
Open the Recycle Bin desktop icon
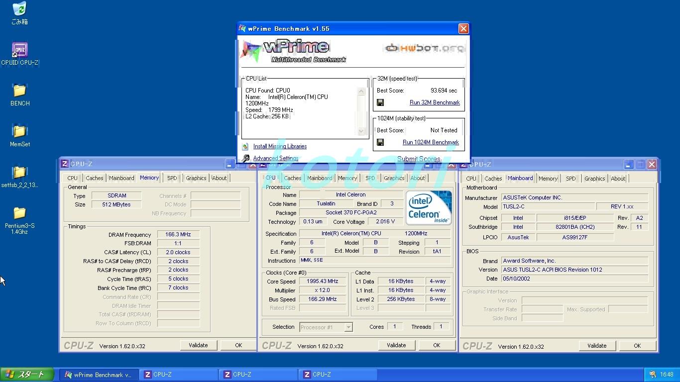coord(19,8)
